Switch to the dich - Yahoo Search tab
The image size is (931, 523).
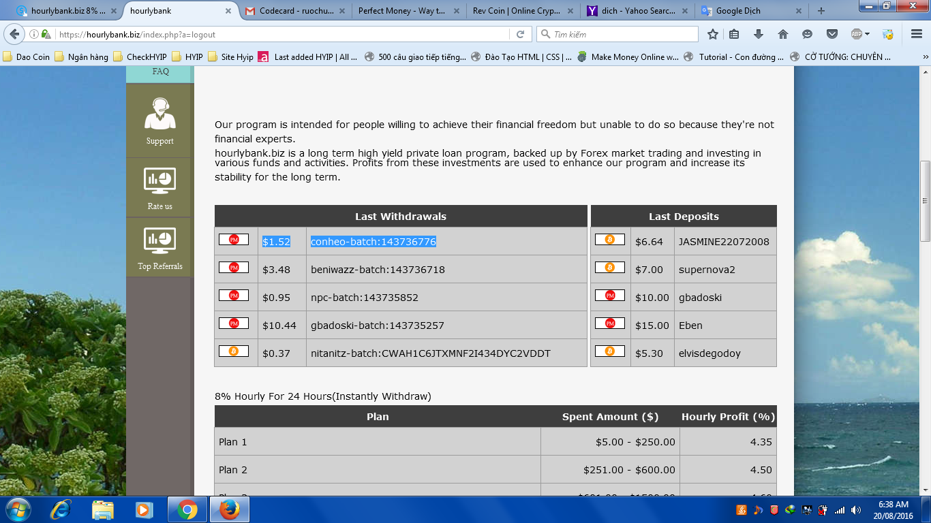(639, 11)
